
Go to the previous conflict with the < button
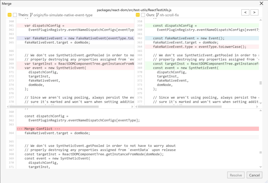click(245, 12)
